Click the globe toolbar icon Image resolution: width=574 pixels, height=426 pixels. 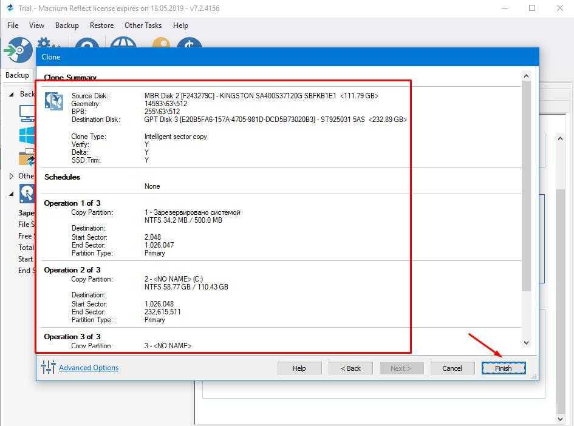123,42
